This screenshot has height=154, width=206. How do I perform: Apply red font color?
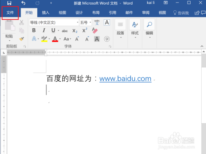tap(55, 39)
